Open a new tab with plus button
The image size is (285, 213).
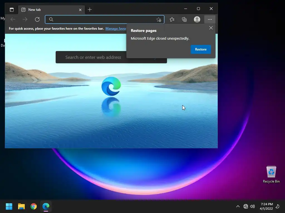(90, 10)
